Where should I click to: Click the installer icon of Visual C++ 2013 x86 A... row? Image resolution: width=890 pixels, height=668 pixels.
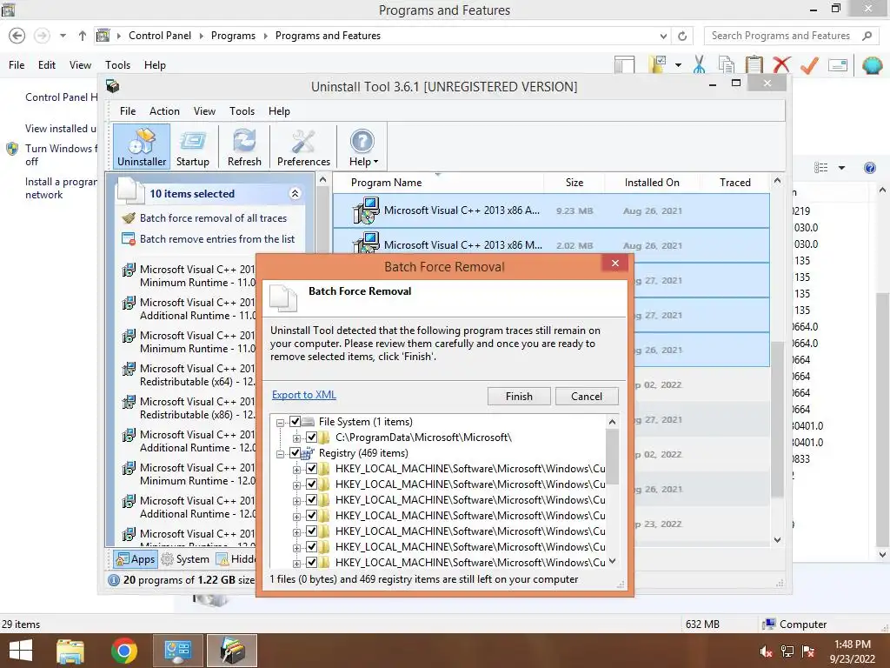coord(366,210)
